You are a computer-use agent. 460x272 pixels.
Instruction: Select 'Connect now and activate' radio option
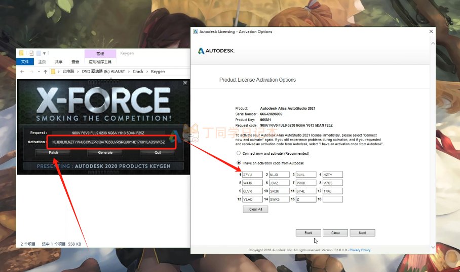(239, 153)
